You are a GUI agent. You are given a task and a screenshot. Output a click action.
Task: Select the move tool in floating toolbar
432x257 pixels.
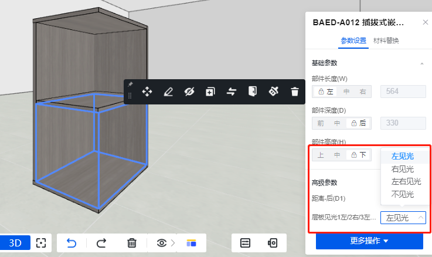(147, 92)
